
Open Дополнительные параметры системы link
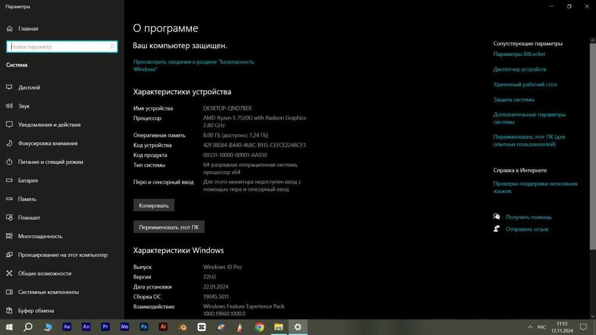click(529, 118)
